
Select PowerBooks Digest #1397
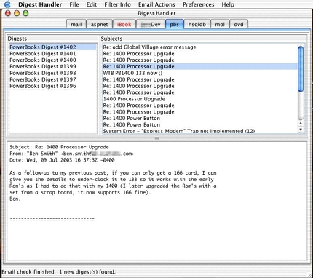pyautogui.click(x=52, y=79)
